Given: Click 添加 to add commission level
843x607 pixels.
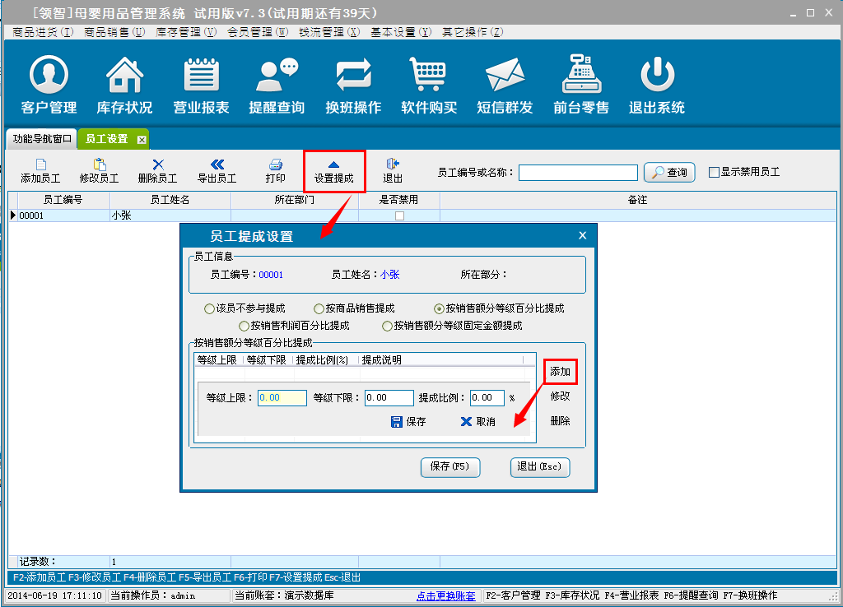Looking at the screenshot, I should click(x=560, y=372).
